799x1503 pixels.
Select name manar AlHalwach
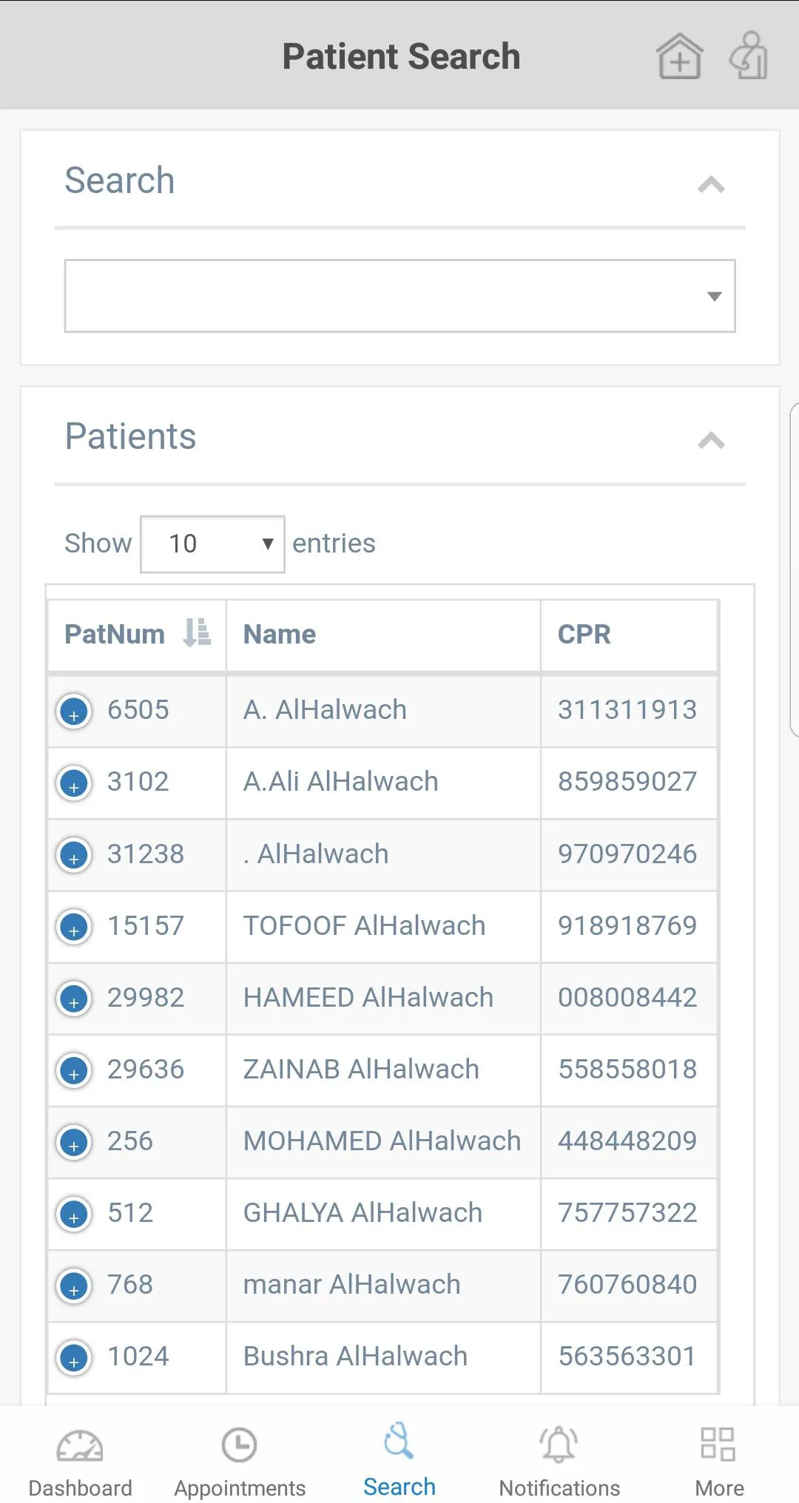352,1285
